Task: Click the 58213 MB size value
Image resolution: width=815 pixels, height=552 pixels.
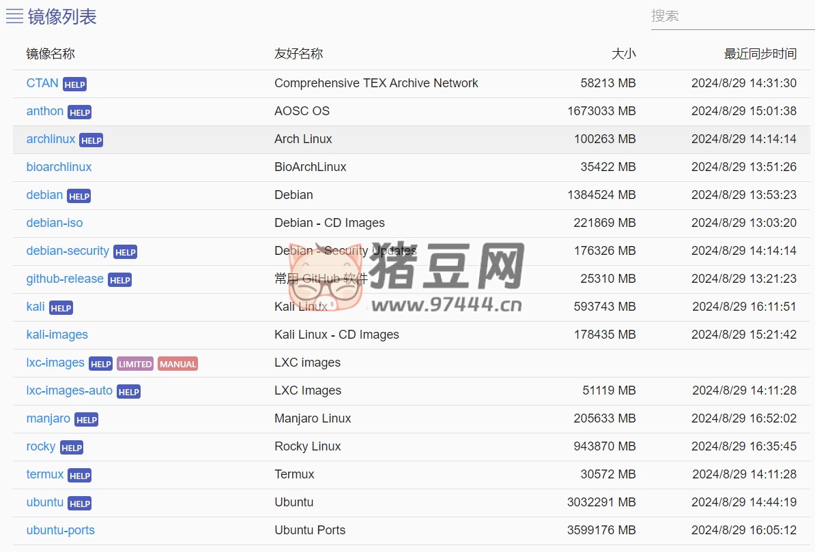Action: 608,84
